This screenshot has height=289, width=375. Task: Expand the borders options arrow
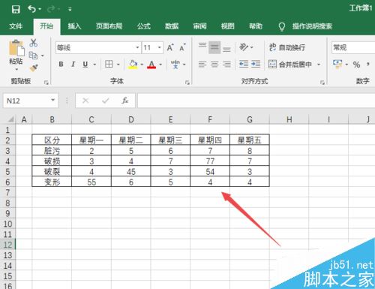(118, 65)
